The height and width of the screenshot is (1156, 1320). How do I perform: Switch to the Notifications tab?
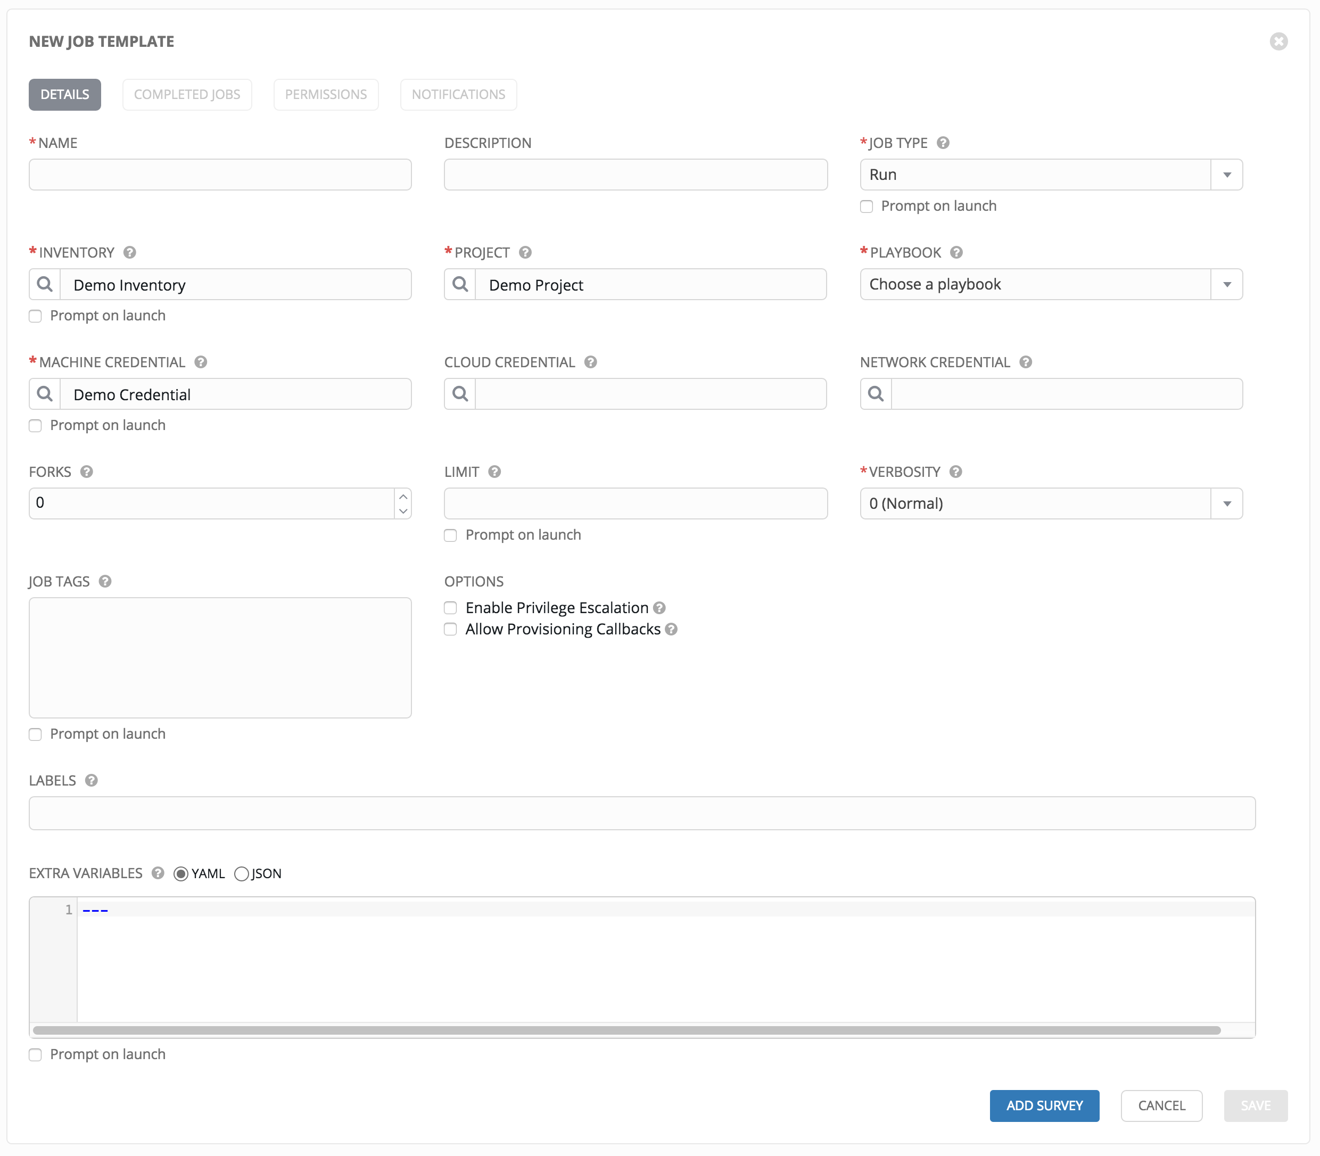[457, 93]
